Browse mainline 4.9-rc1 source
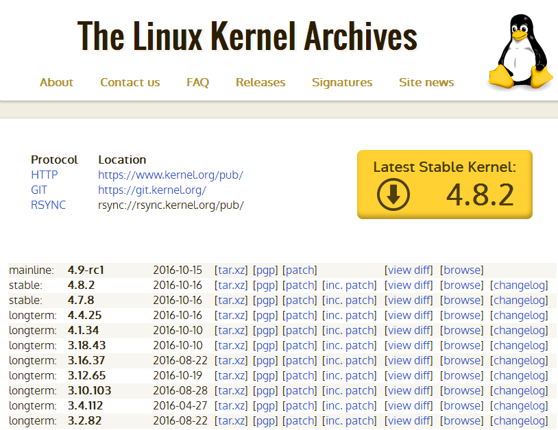 (462, 270)
